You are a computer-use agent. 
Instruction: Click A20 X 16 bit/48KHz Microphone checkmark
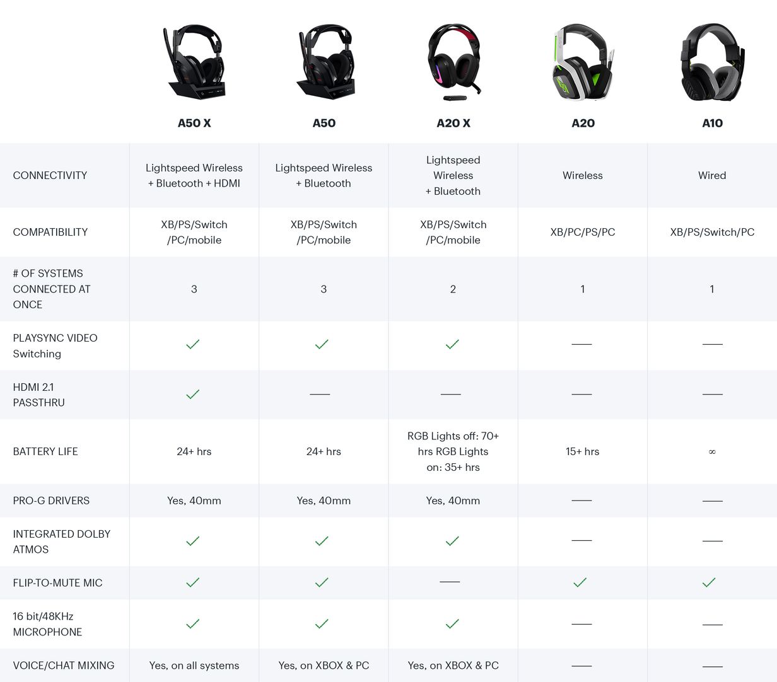click(x=452, y=624)
